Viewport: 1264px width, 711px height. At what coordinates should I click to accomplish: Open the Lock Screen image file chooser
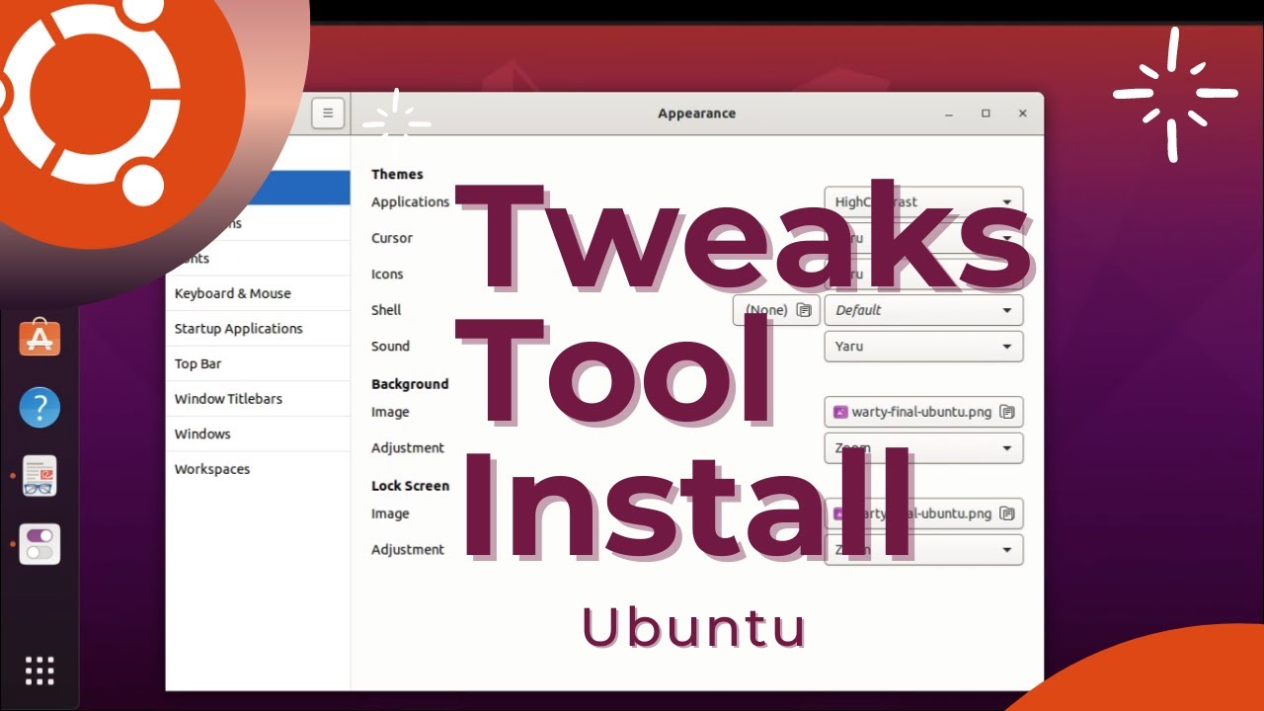click(923, 513)
